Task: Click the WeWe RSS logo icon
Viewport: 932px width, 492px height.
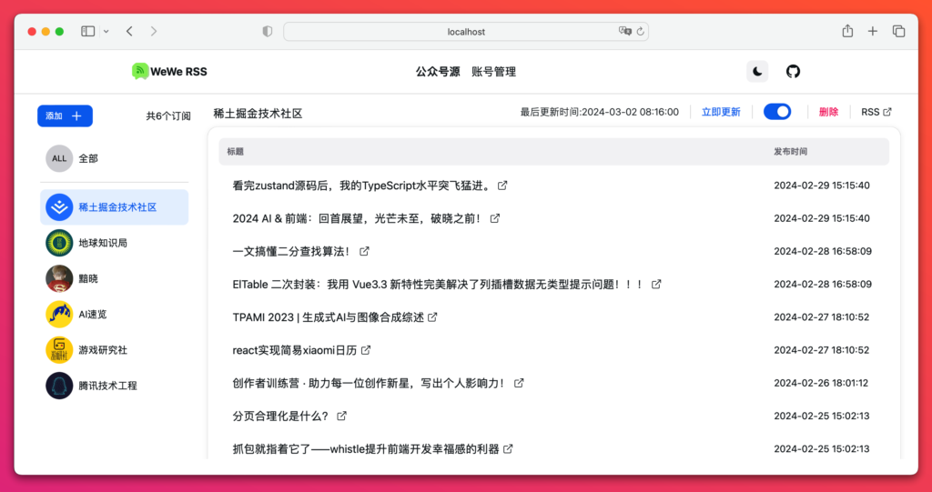Action: click(140, 71)
